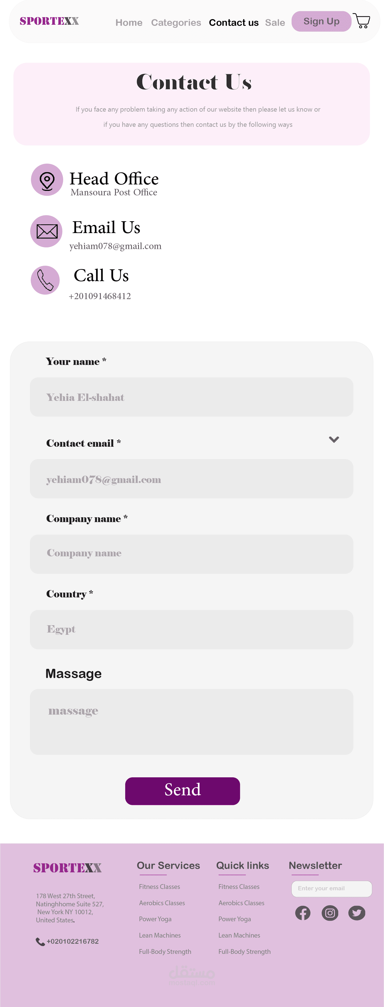Click the Head Office location pin icon
Viewport: 384px width, 1007px height.
coord(47,180)
